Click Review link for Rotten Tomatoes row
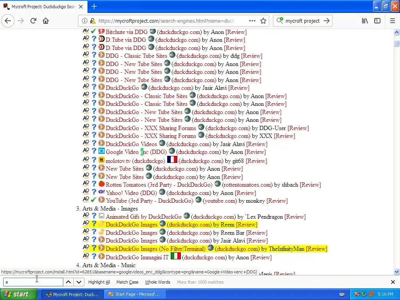This screenshot has width=400, height=300. (x=310, y=185)
